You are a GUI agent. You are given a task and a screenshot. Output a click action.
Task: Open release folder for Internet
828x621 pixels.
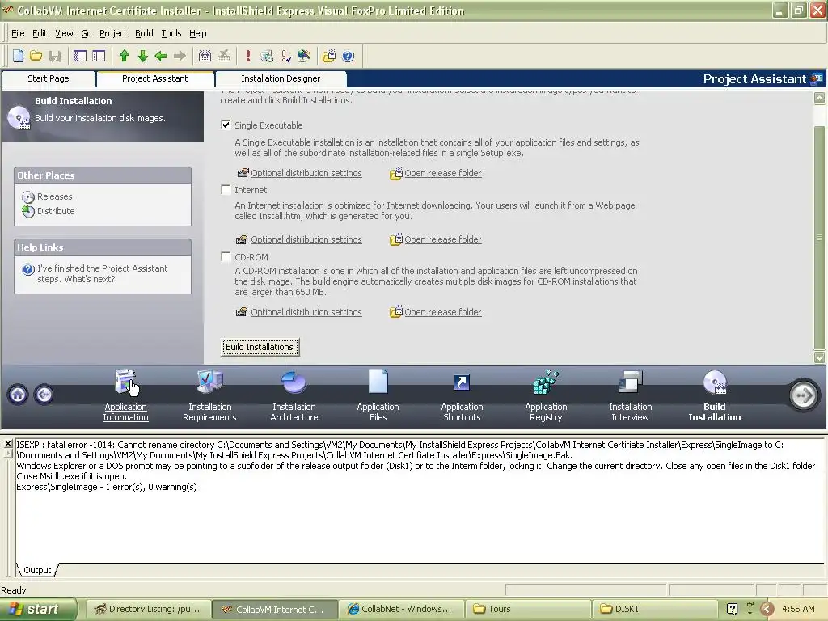(443, 239)
